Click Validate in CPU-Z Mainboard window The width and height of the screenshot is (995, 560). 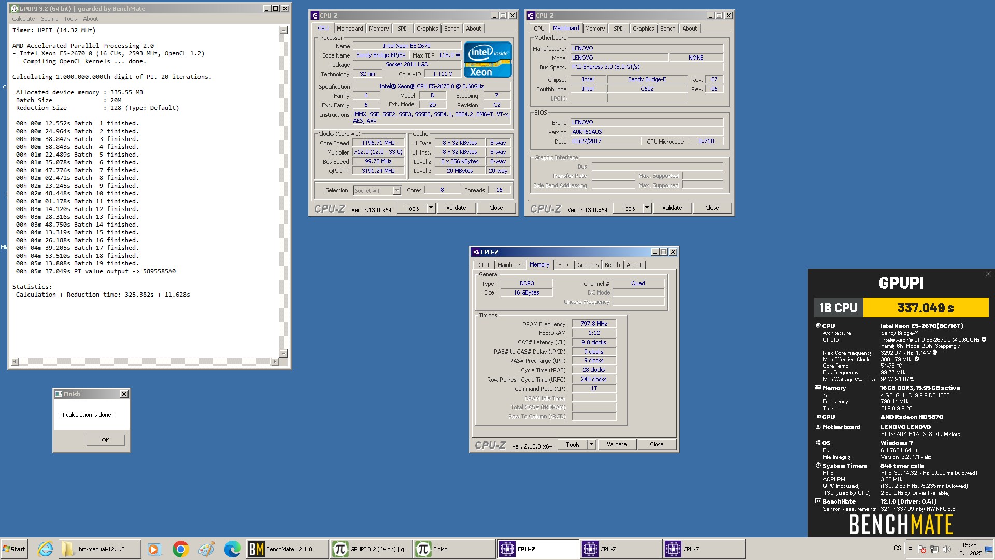coord(672,208)
